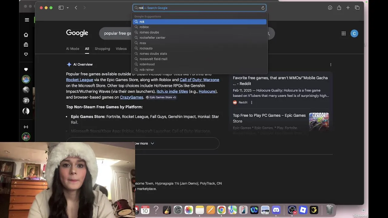
Task: Reload page via address bar refresh icon
Action: (x=263, y=8)
